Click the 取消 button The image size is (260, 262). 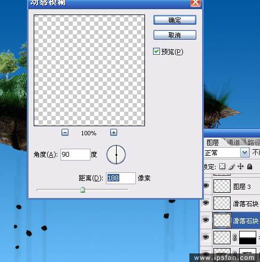point(175,35)
